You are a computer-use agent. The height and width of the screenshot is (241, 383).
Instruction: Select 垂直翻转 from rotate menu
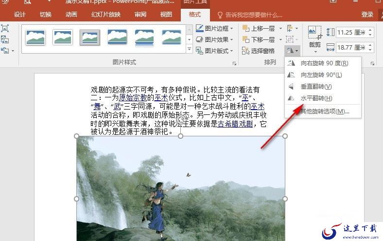click(323, 86)
